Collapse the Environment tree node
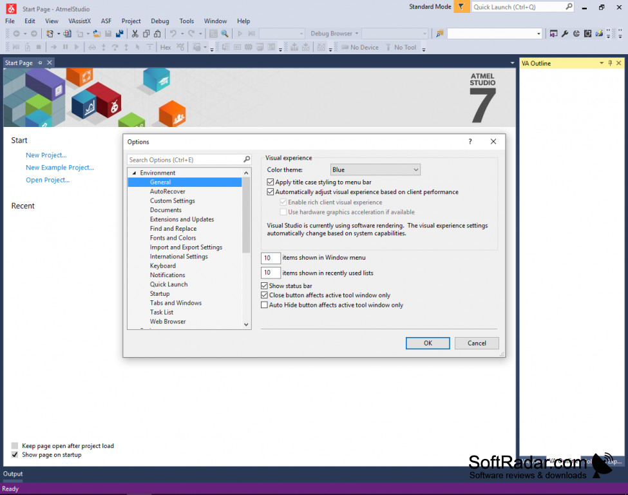628x495 pixels. (x=134, y=173)
